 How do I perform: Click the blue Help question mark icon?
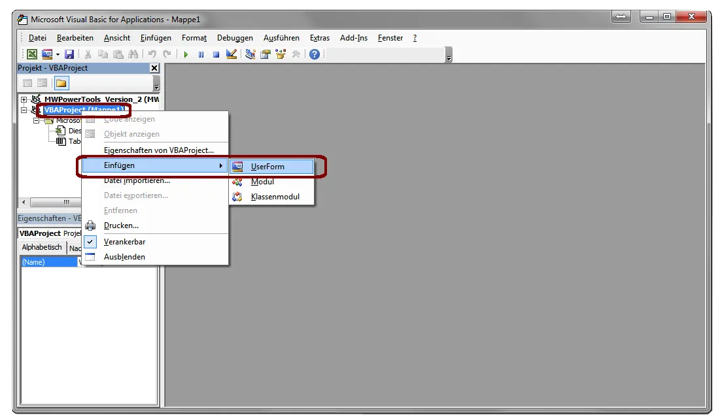tap(315, 54)
